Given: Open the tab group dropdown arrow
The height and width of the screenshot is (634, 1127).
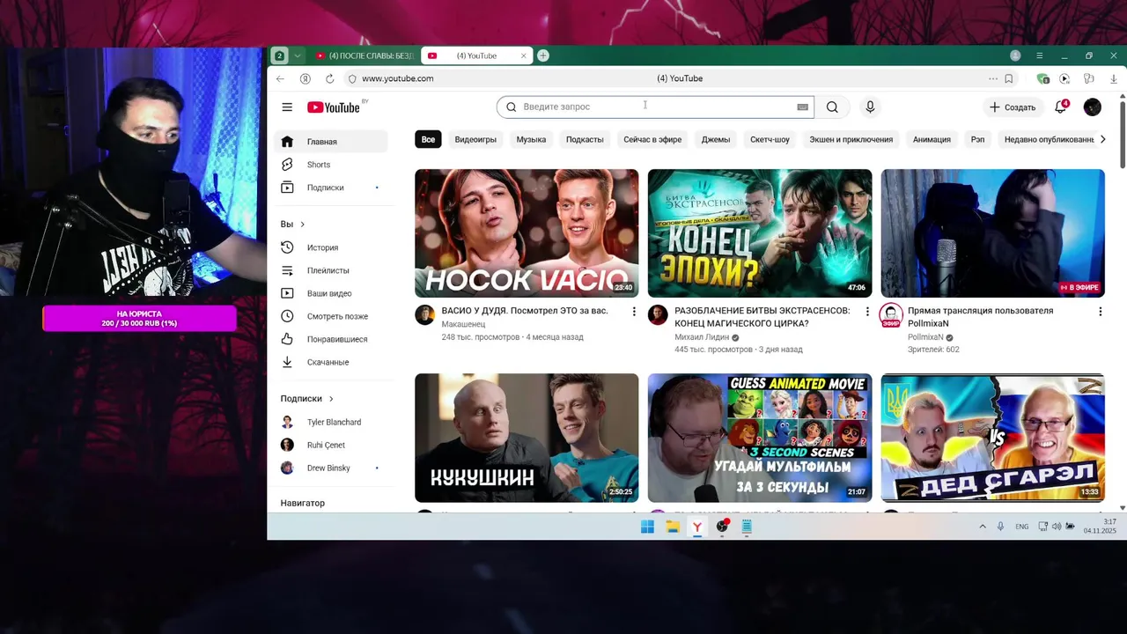Looking at the screenshot, I should click(298, 55).
